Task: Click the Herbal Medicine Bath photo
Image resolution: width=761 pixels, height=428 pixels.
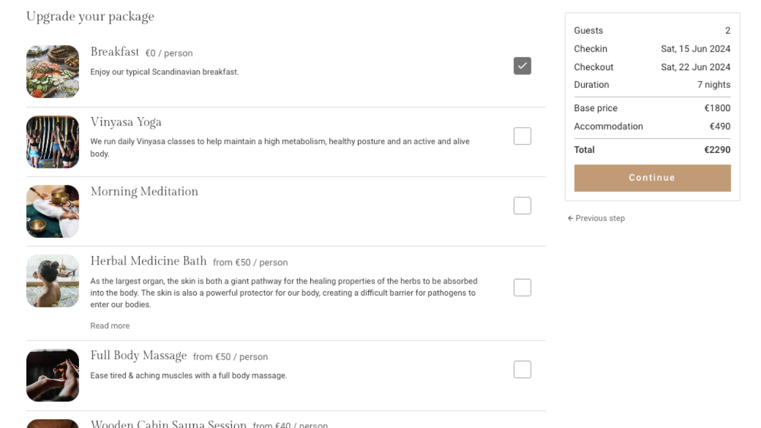Action: click(52, 281)
